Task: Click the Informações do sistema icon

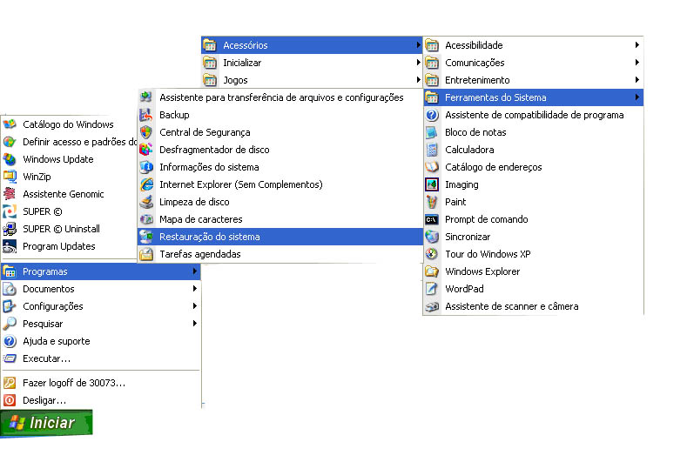Action: point(146,167)
